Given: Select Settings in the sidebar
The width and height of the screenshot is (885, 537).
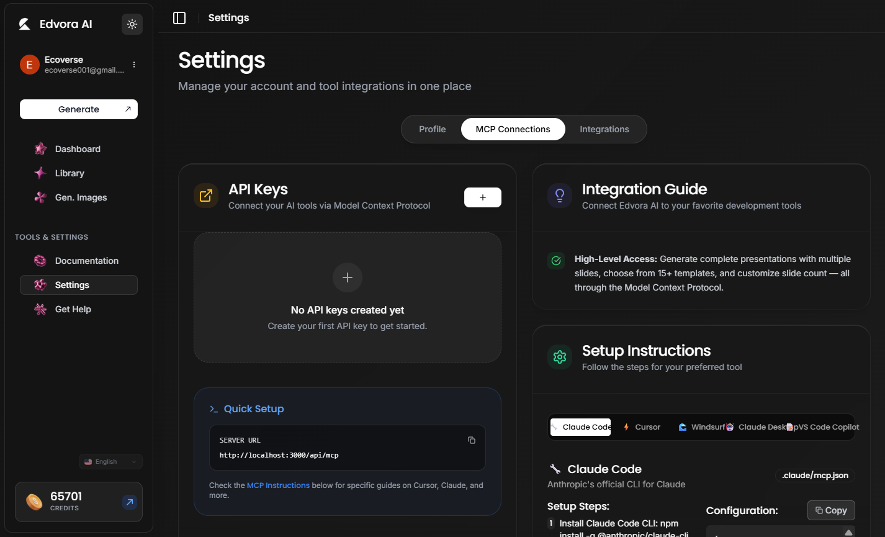Looking at the screenshot, I should pyautogui.click(x=79, y=285).
